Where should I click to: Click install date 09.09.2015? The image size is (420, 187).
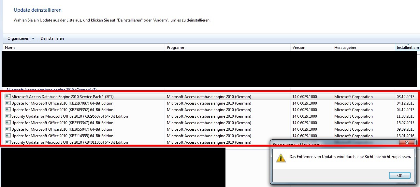405,129
